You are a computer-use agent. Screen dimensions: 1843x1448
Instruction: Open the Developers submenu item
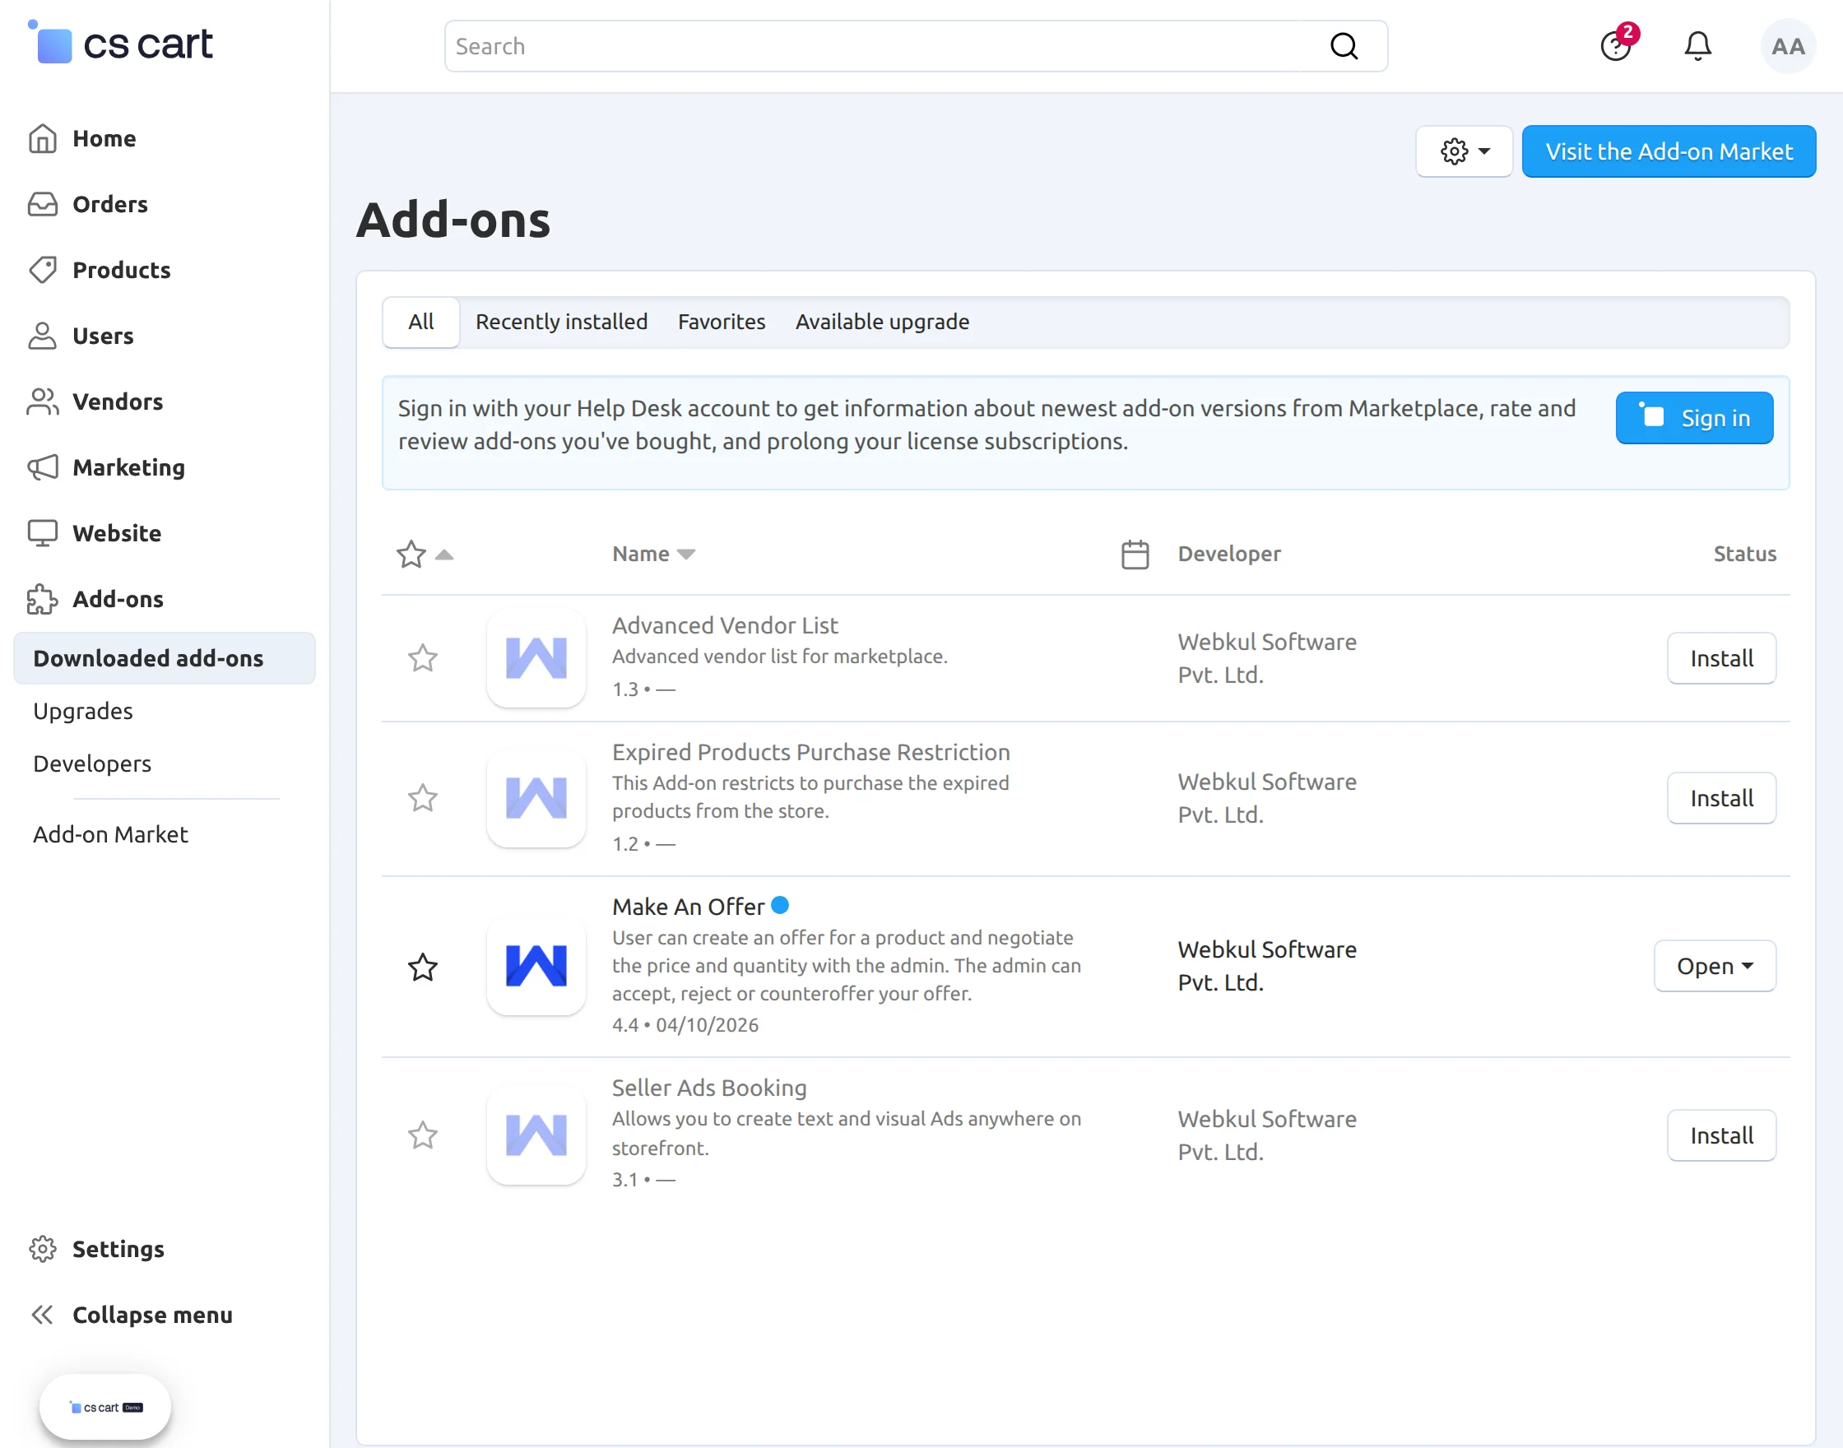click(92, 763)
